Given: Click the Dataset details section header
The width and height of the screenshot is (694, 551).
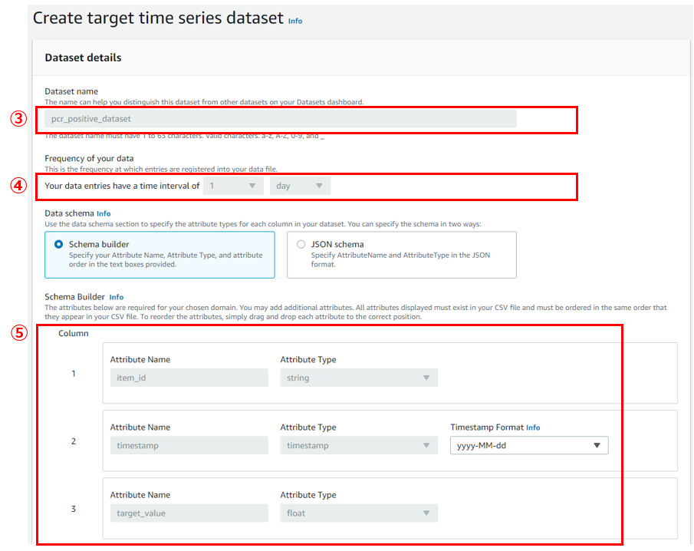Looking at the screenshot, I should pyautogui.click(x=83, y=58).
